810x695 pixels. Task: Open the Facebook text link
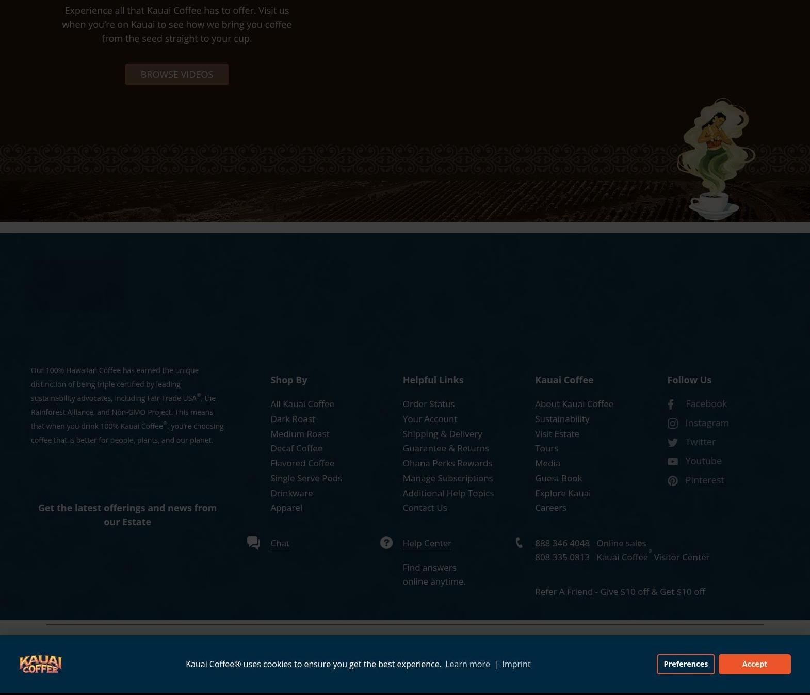coord(706,404)
